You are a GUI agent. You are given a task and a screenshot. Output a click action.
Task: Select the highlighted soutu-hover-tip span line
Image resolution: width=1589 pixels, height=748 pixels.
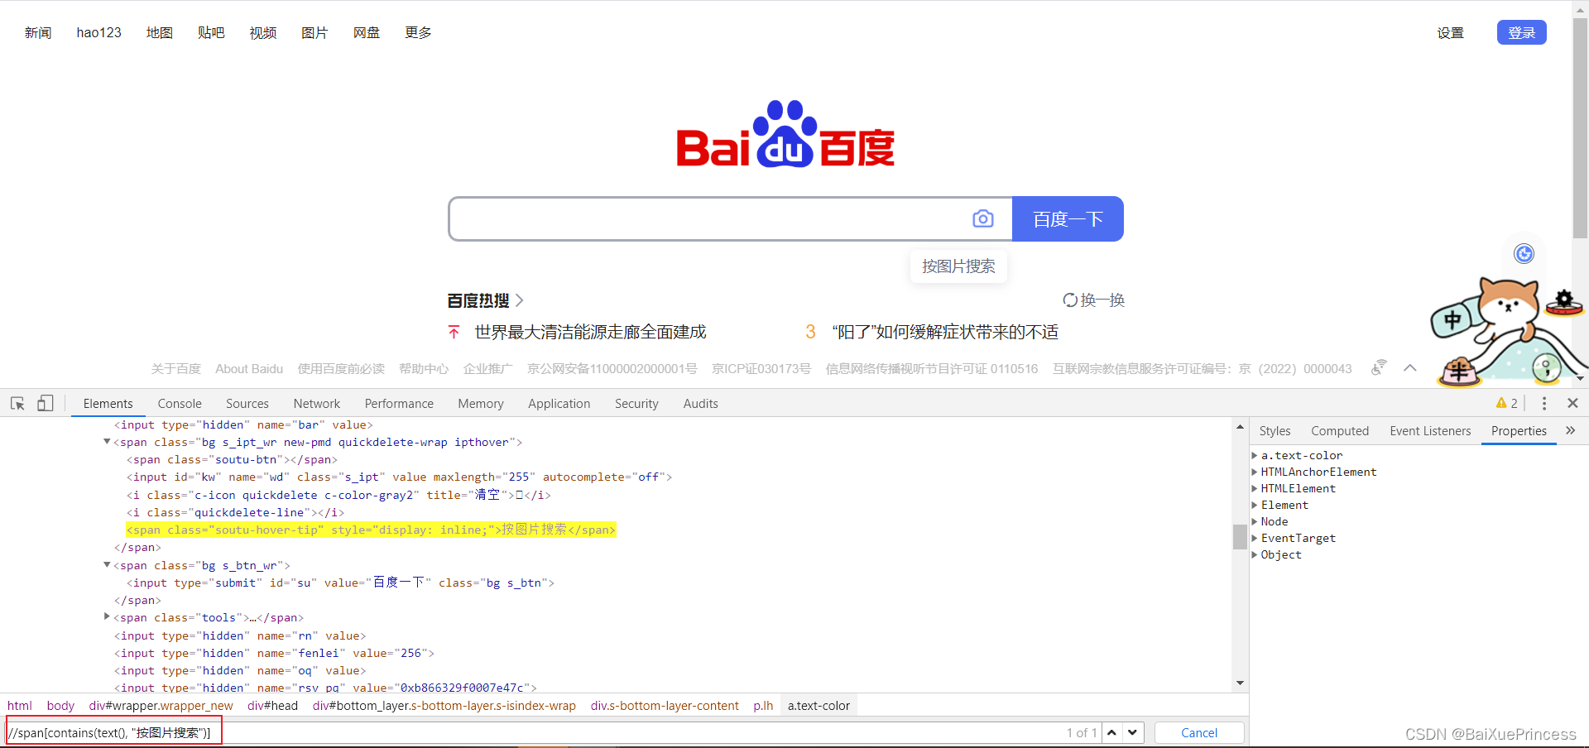click(x=371, y=530)
